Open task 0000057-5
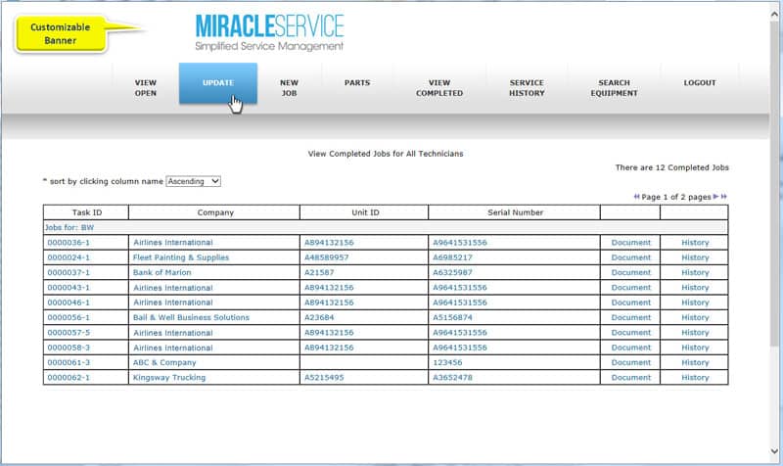 (x=69, y=332)
